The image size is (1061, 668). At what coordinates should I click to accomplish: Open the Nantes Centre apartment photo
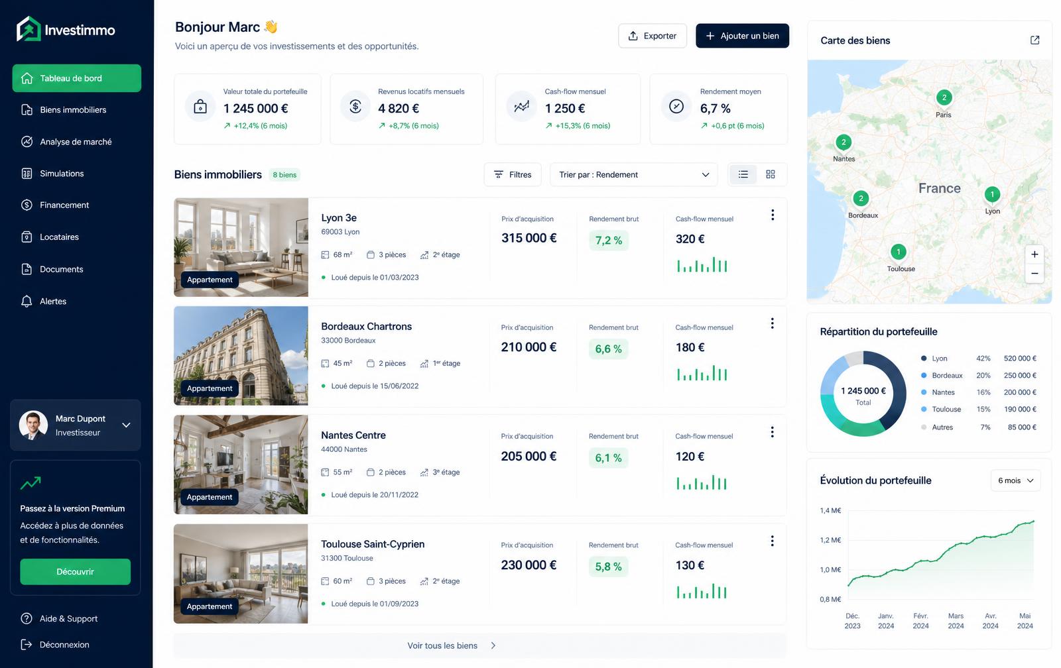click(x=241, y=465)
